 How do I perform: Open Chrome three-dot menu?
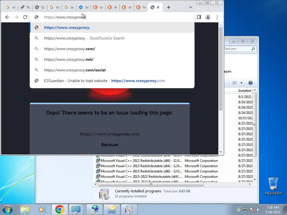[x=217, y=17]
